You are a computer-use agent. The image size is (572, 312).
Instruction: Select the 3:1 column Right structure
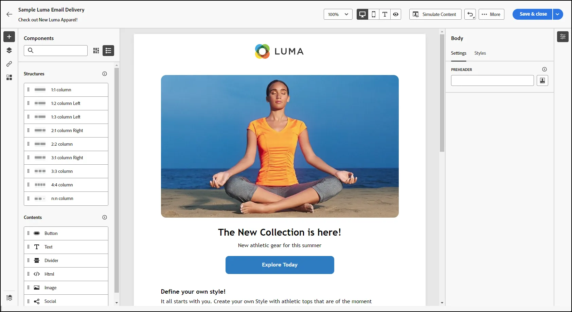coord(66,158)
